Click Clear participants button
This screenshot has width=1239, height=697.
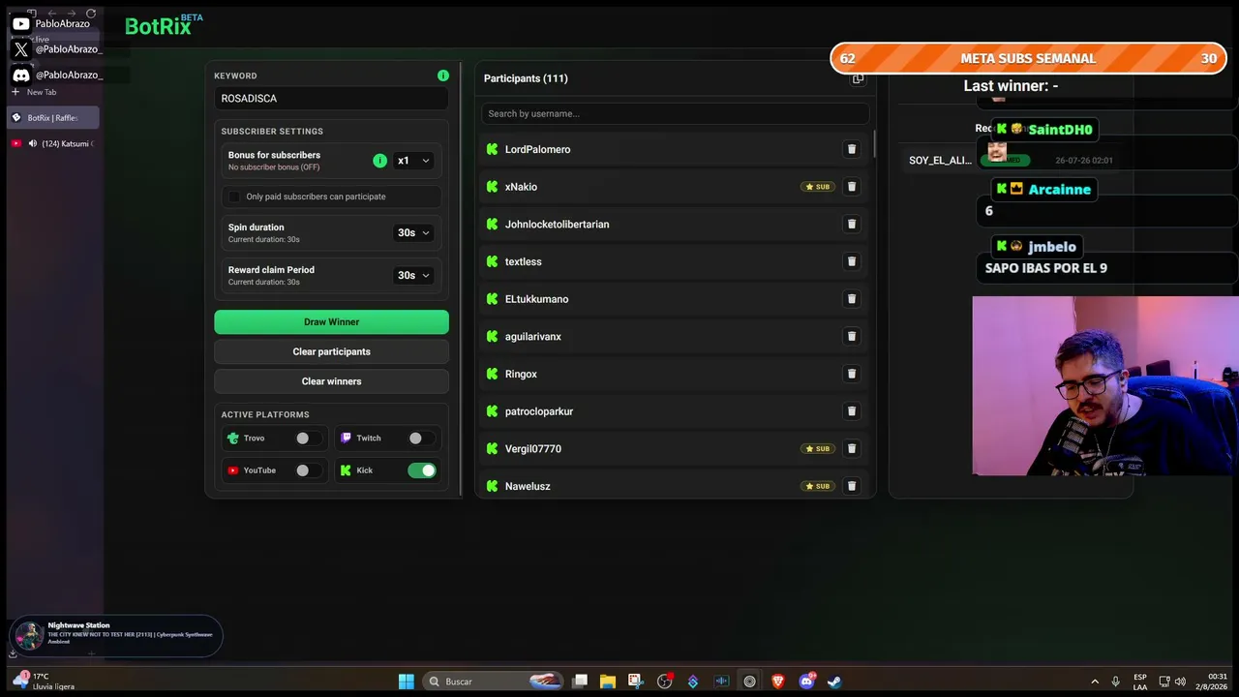(x=331, y=351)
